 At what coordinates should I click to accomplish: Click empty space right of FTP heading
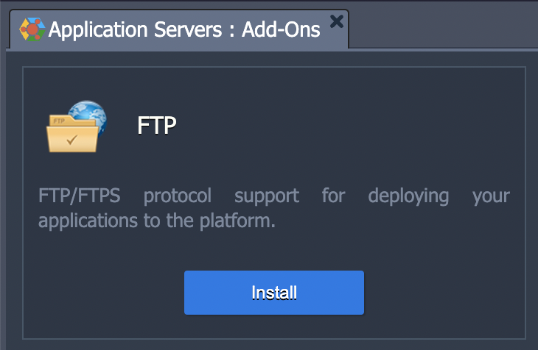343,125
